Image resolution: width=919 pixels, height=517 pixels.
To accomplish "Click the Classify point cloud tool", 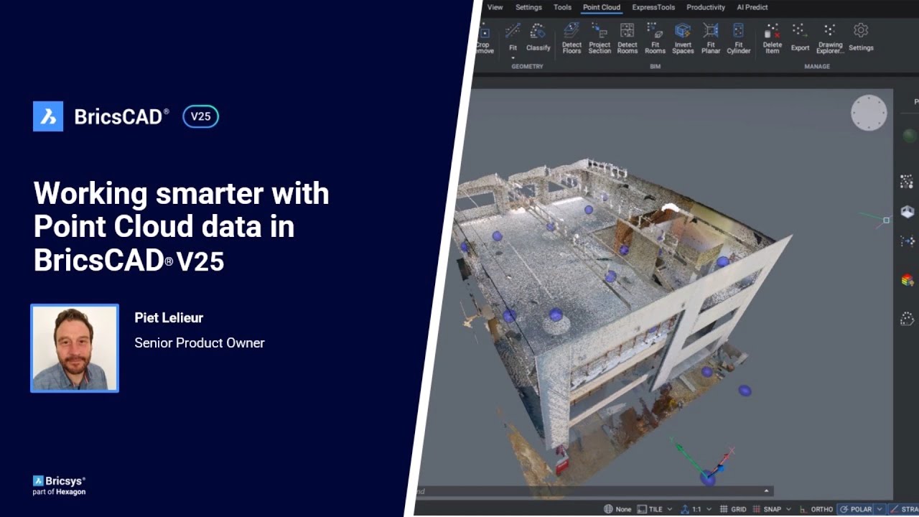I will 538,37.
